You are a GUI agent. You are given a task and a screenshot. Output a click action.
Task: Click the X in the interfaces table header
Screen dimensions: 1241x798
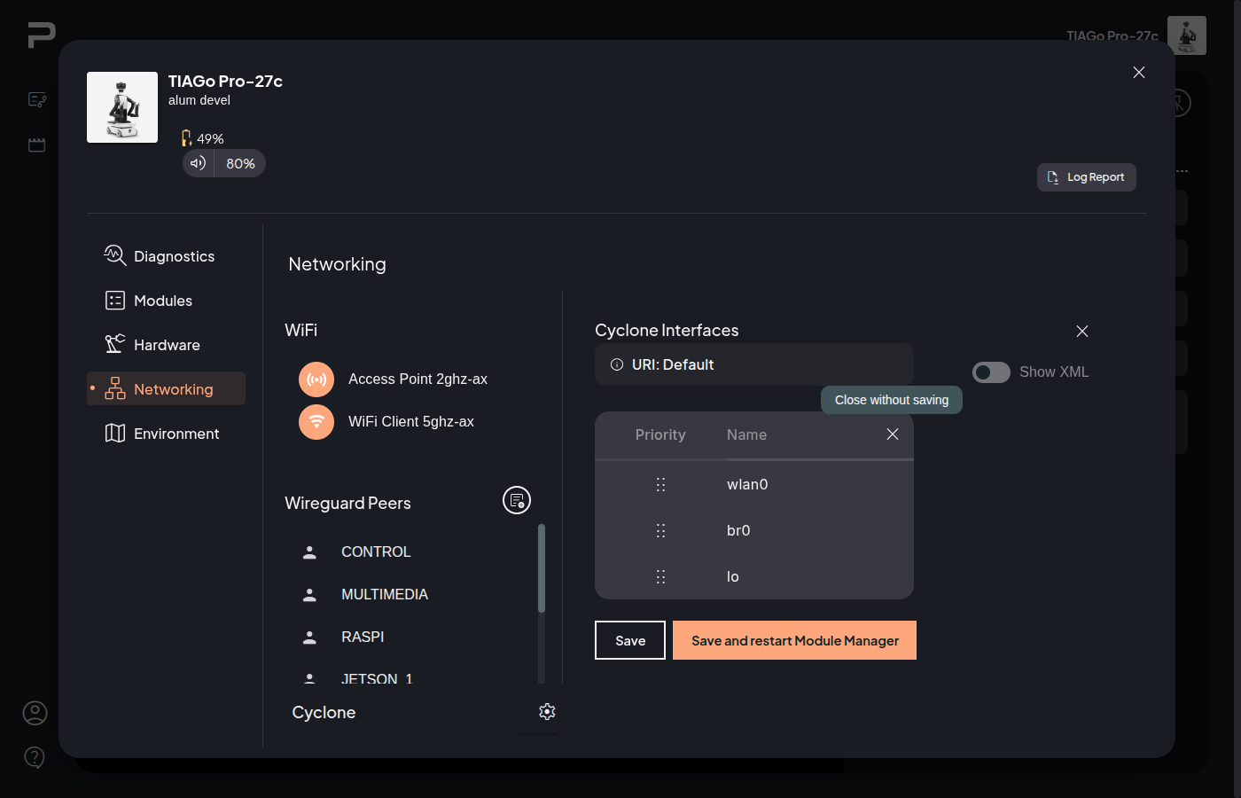[x=893, y=434]
